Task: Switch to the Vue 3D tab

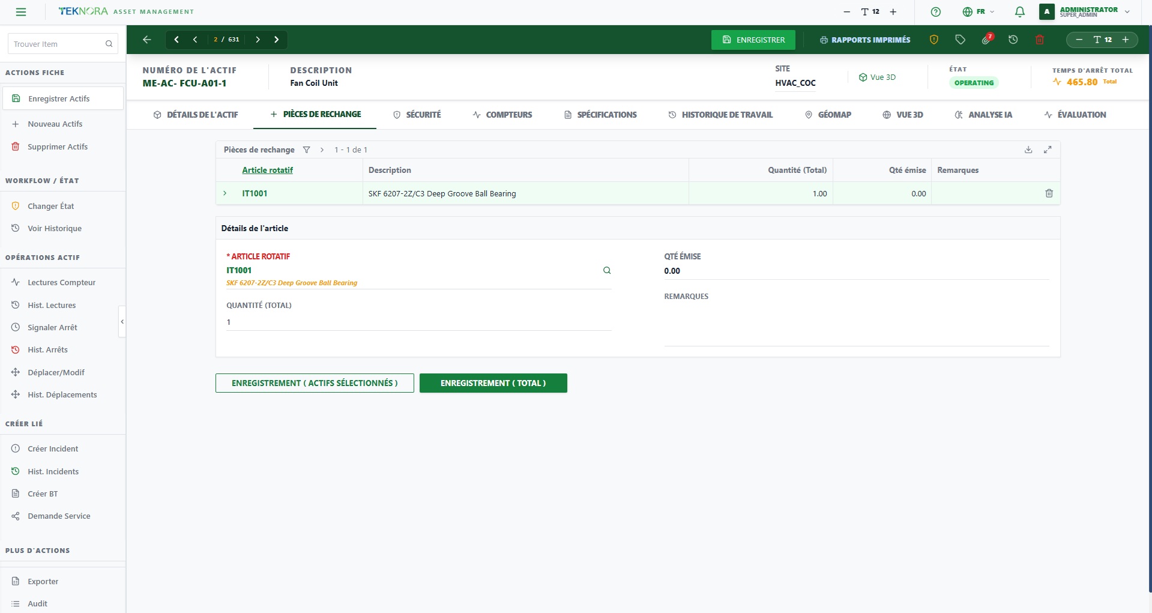Action: click(903, 115)
